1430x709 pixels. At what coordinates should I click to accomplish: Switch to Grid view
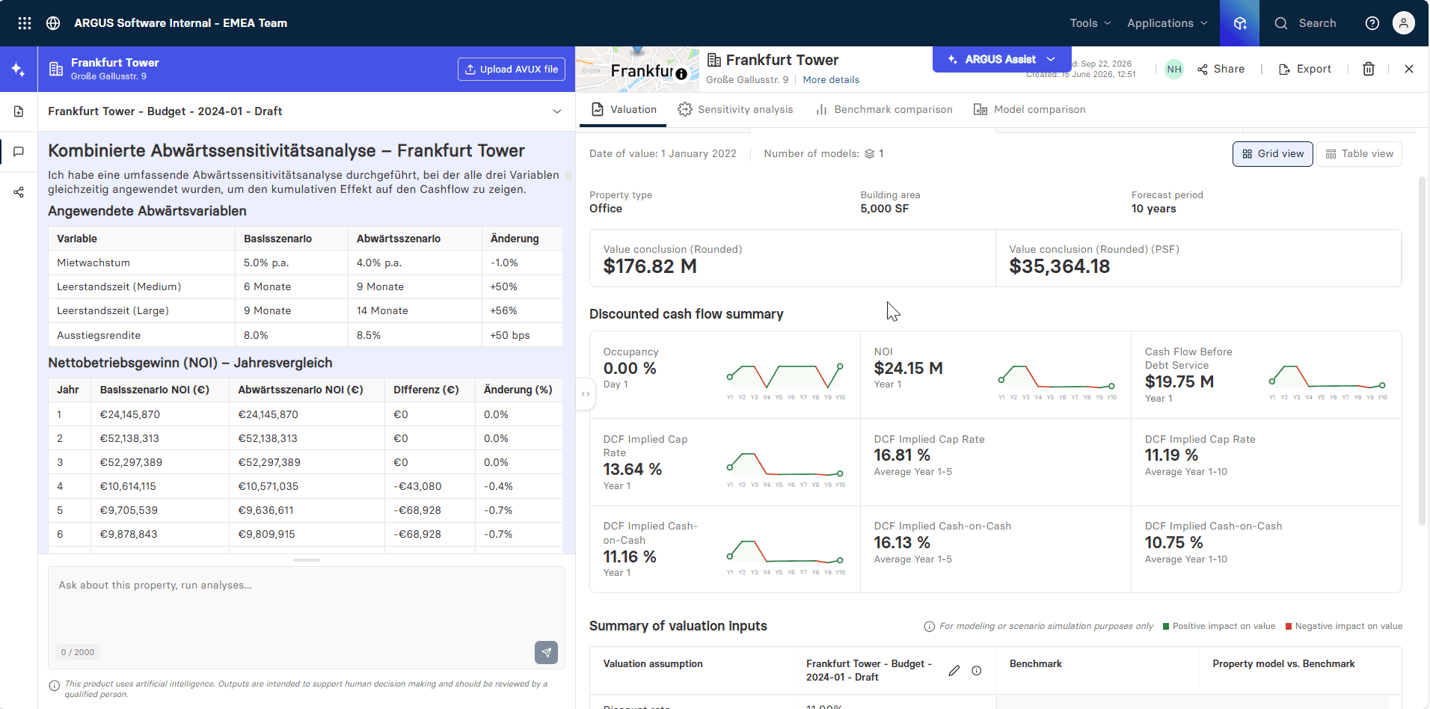pos(1273,154)
